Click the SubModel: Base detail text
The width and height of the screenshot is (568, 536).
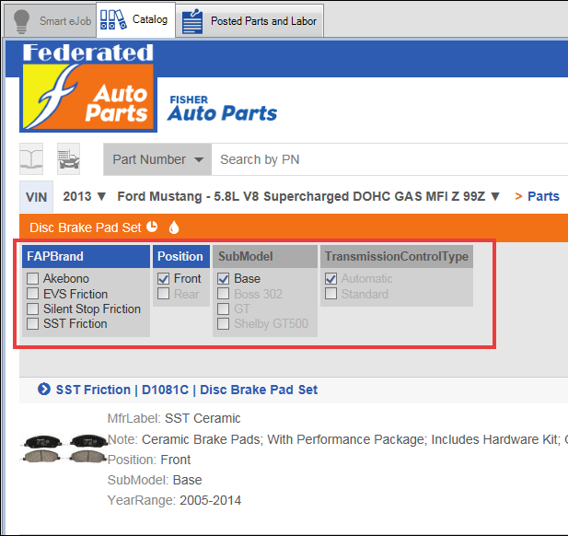click(x=155, y=480)
